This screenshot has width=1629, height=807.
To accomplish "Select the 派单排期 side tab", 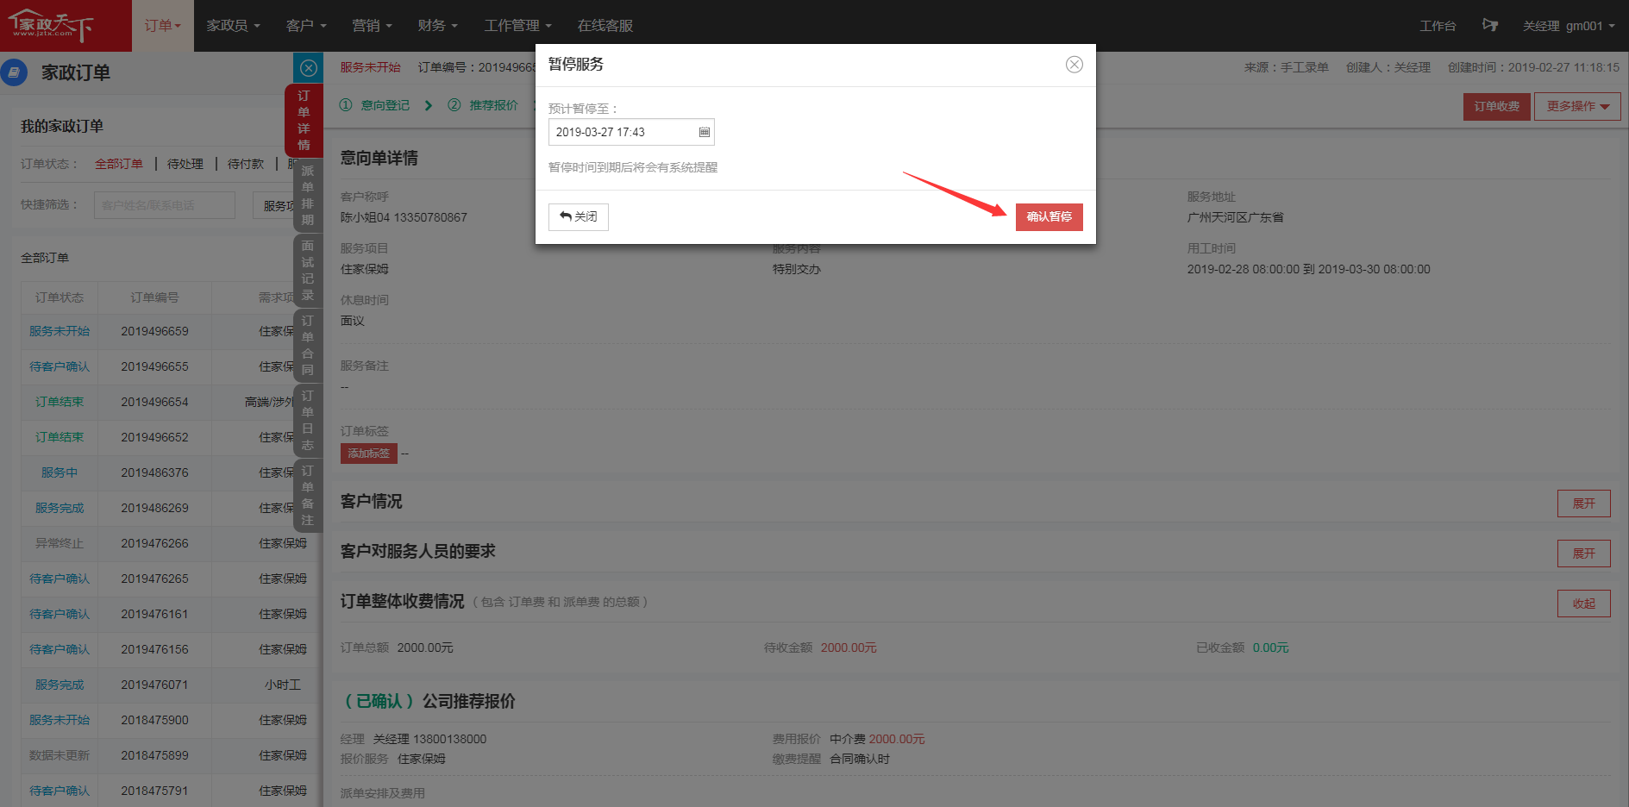I will (308, 195).
